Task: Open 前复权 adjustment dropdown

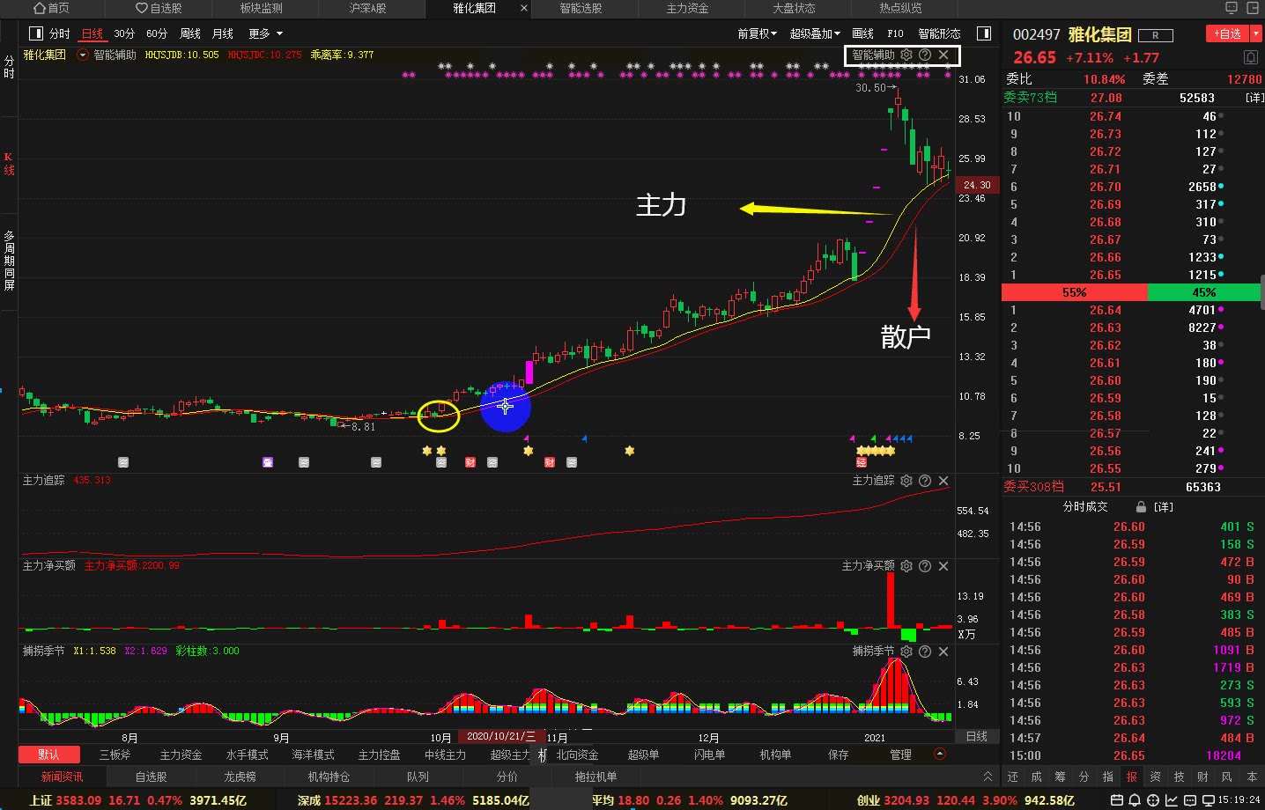Action: tap(757, 33)
